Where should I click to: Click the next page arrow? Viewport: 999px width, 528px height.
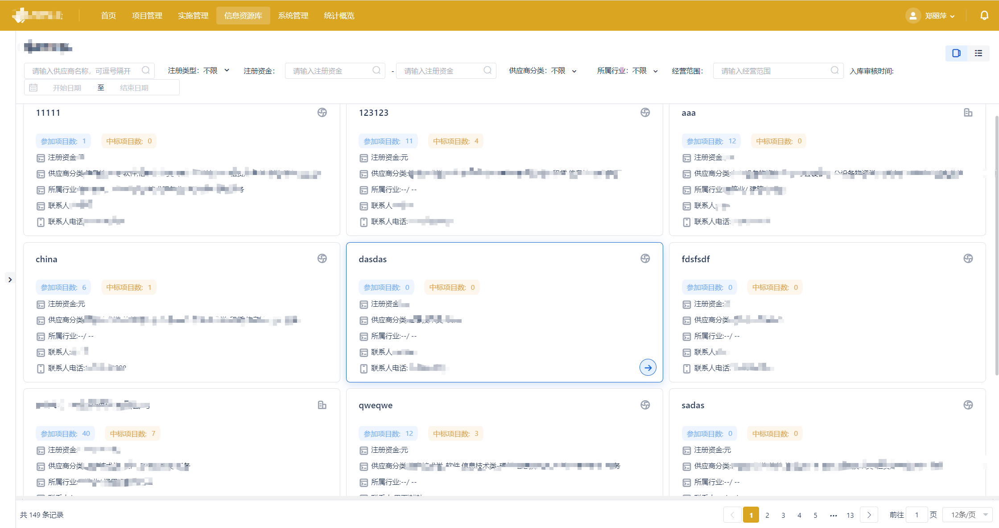(x=869, y=515)
